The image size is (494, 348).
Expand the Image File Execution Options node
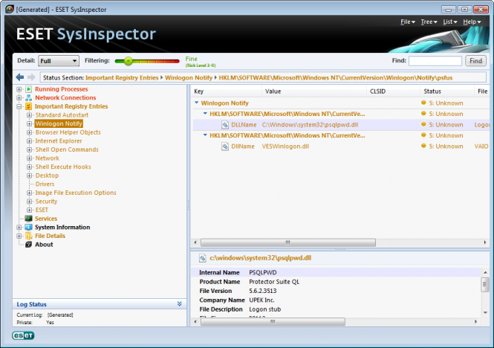(x=29, y=193)
